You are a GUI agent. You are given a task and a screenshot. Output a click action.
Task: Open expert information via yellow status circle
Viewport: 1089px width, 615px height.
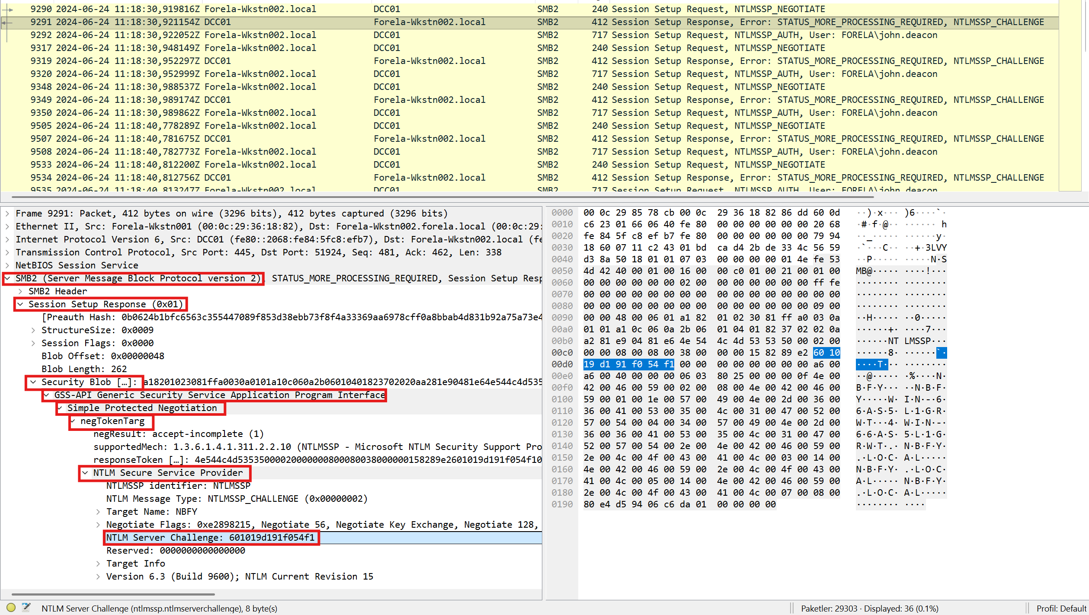coord(11,607)
